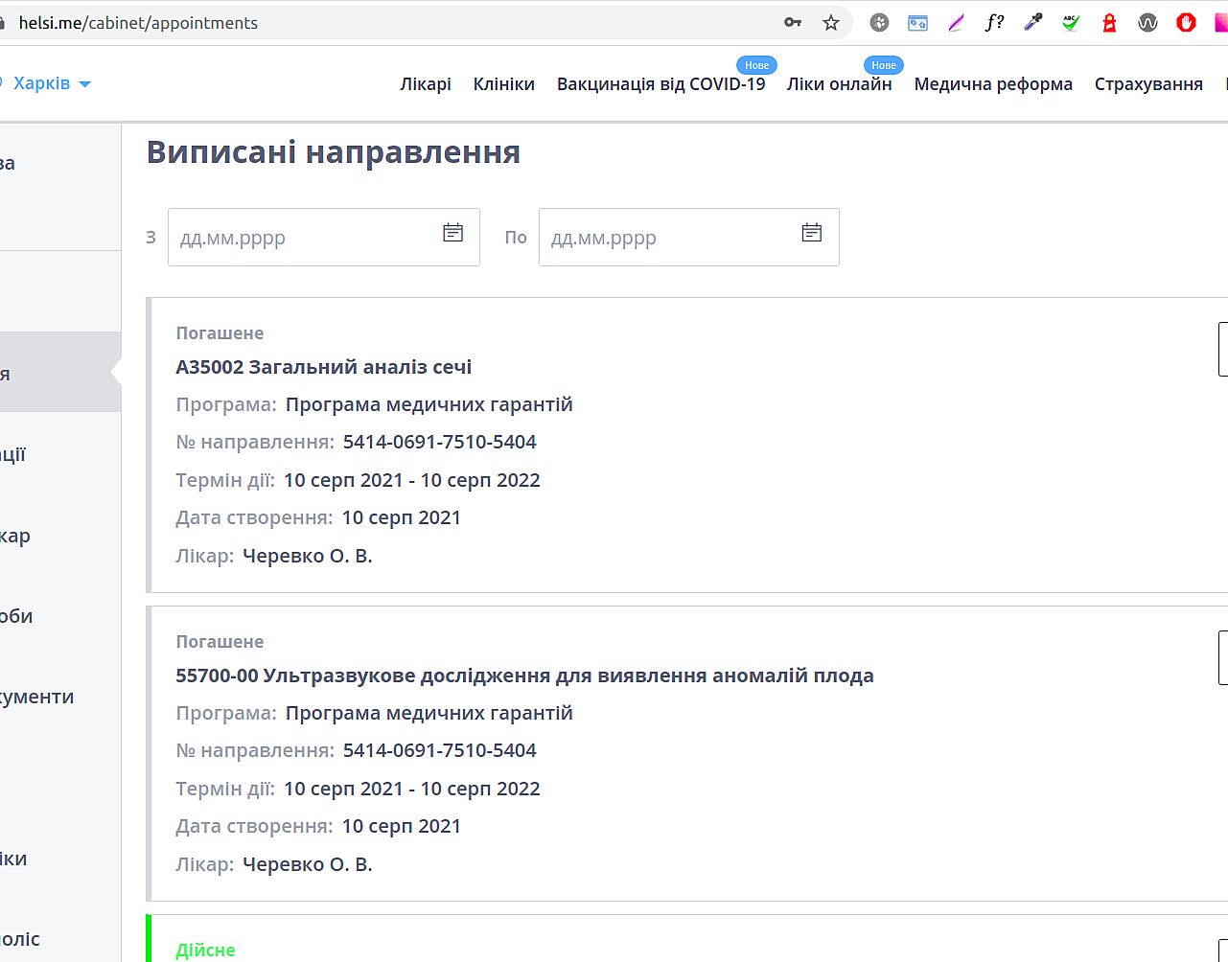Open calendar picker in the З date field
1228x962 pixels.
452,233
